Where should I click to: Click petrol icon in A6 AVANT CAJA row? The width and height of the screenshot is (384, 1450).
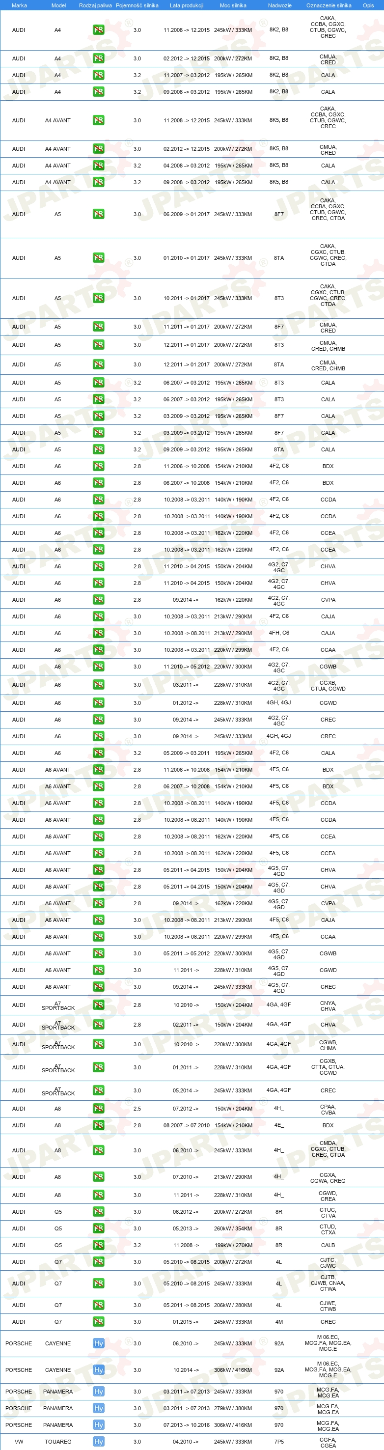99,920
